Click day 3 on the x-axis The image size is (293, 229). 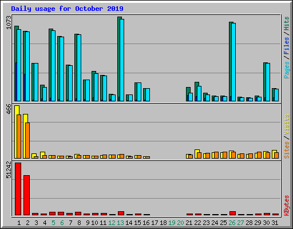tap(36, 223)
